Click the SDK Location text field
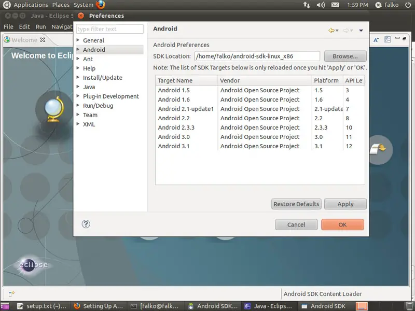The image size is (415, 311). (257, 56)
